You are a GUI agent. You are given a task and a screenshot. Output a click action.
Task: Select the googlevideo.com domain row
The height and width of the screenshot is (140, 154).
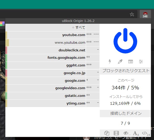tap(46, 88)
